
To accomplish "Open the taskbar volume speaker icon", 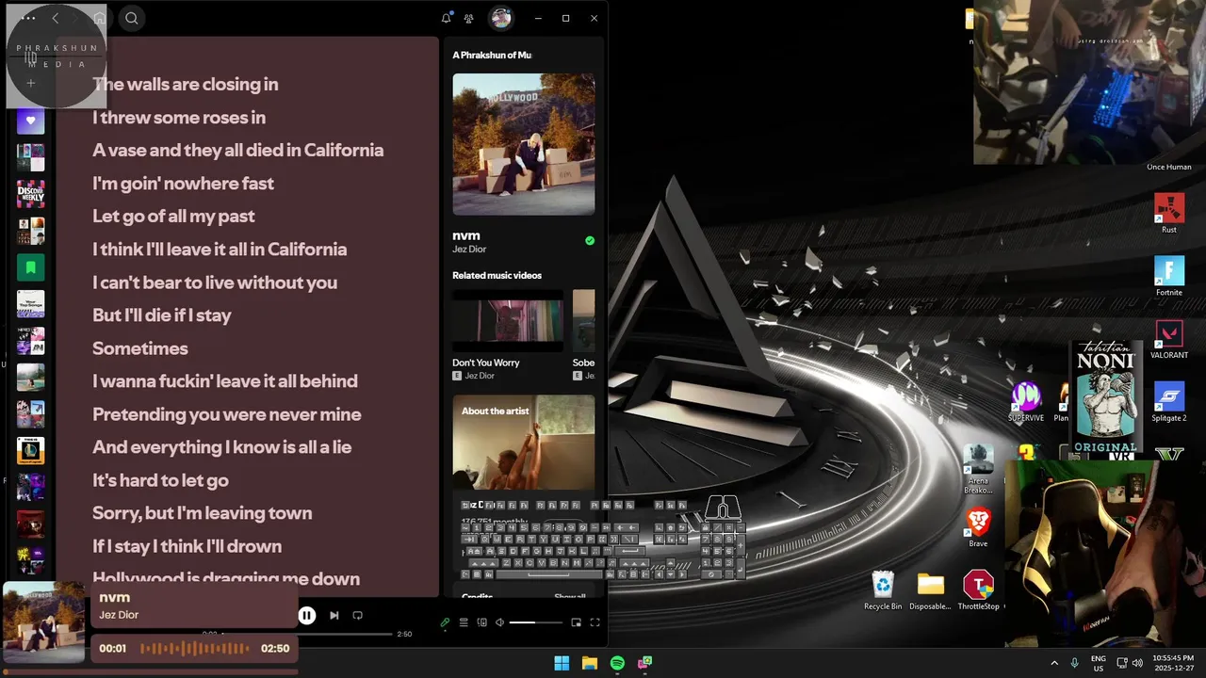I will [1137, 663].
